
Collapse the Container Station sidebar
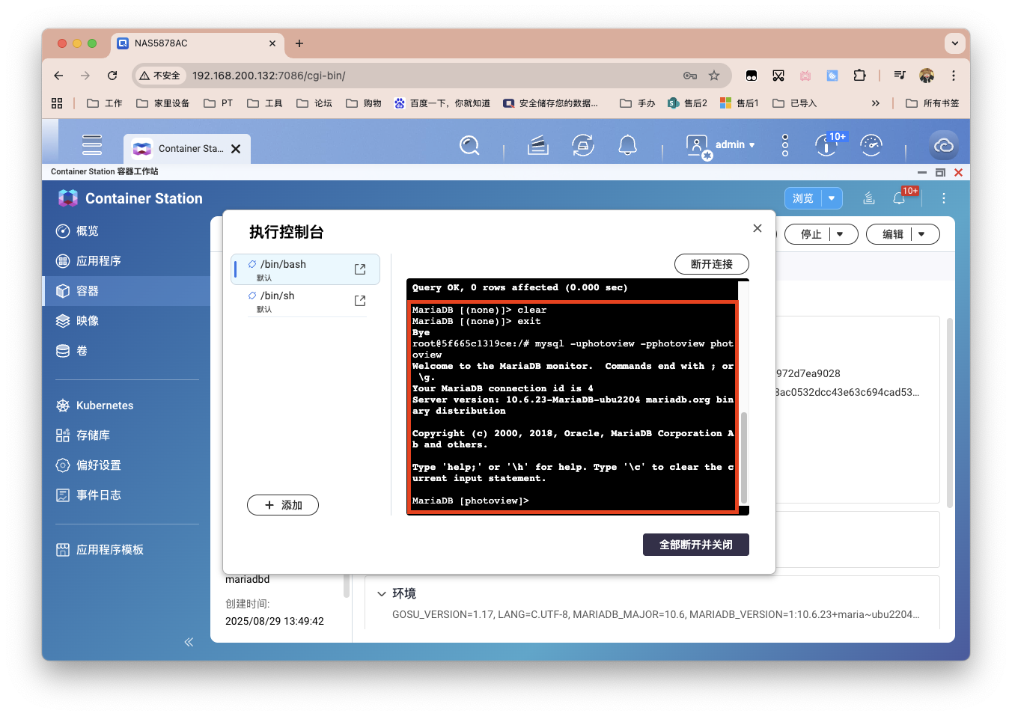[x=189, y=642]
